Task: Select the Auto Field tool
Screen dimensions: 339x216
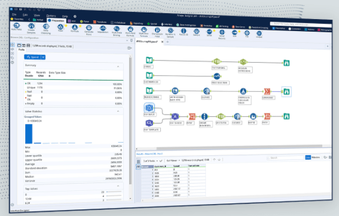Action: tap(16, 27)
